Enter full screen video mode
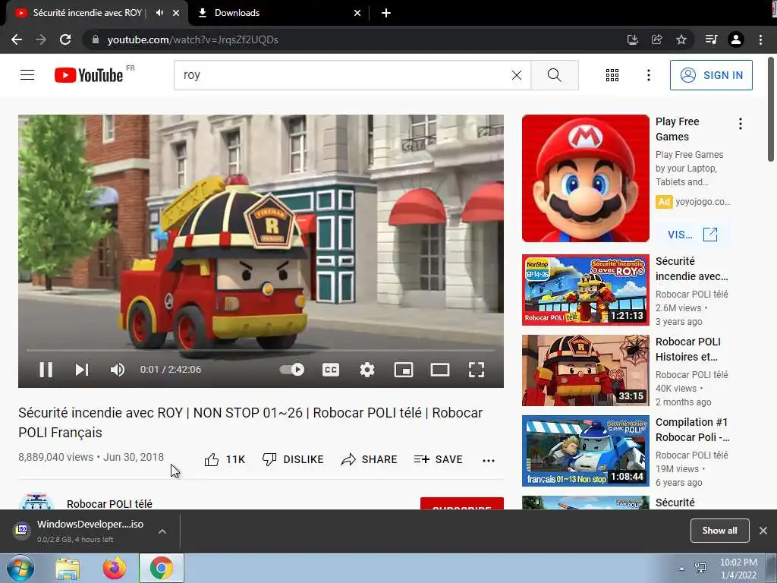This screenshot has height=583, width=777. click(477, 370)
